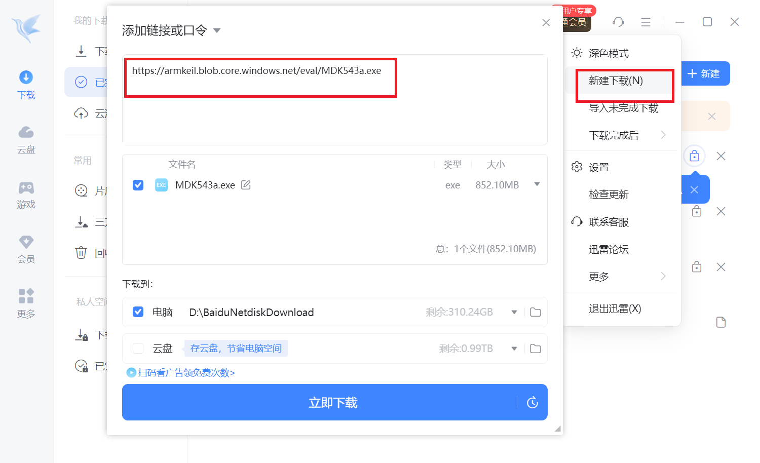Click the Xunlei hummingbird logo
Image resolution: width=760 pixels, height=463 pixels.
tap(26, 28)
